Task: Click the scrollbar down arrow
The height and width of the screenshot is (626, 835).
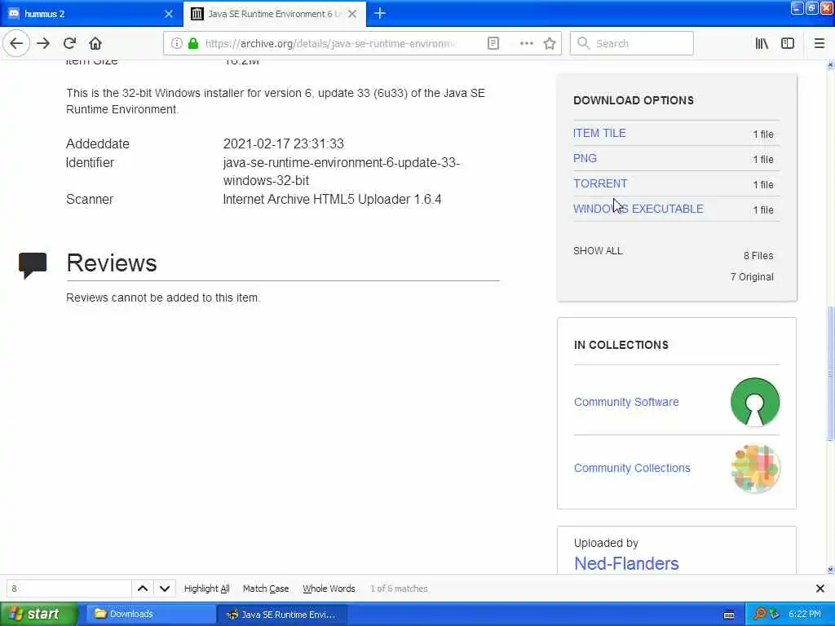Action: pyautogui.click(x=830, y=570)
